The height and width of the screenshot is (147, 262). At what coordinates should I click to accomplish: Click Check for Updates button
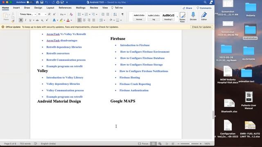pyautogui.click(x=201, y=27)
